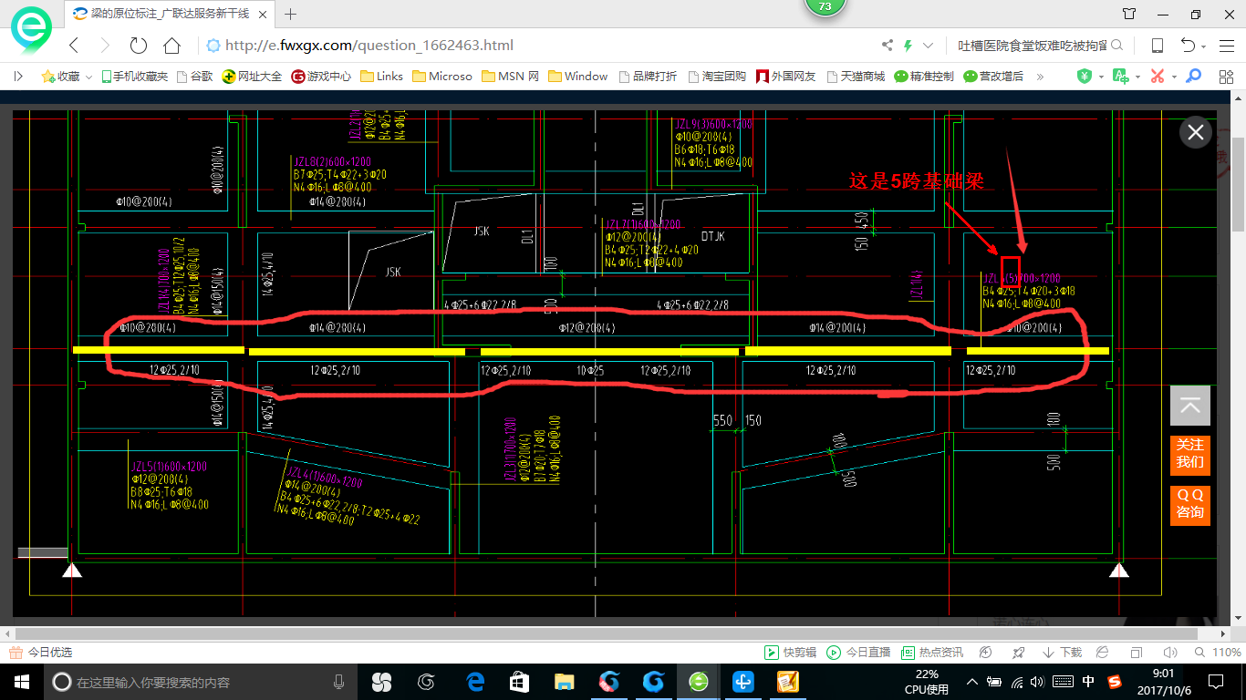Open 今日直播 in the status bar

click(858, 653)
